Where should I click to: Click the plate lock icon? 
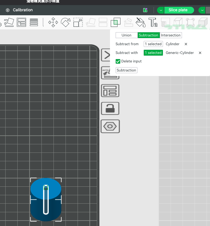[x=110, y=108]
